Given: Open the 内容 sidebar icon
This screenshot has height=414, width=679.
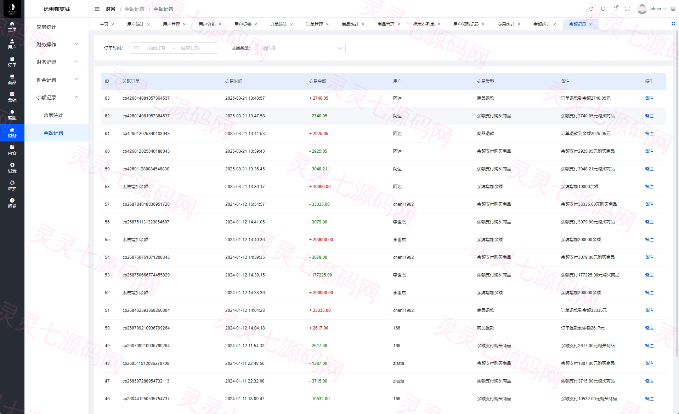Looking at the screenshot, I should [x=12, y=150].
